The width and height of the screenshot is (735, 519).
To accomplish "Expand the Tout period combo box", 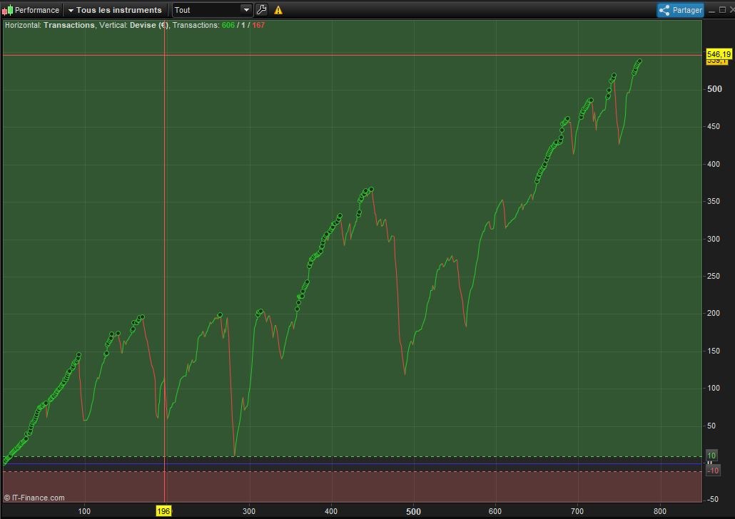I will tap(213, 10).
